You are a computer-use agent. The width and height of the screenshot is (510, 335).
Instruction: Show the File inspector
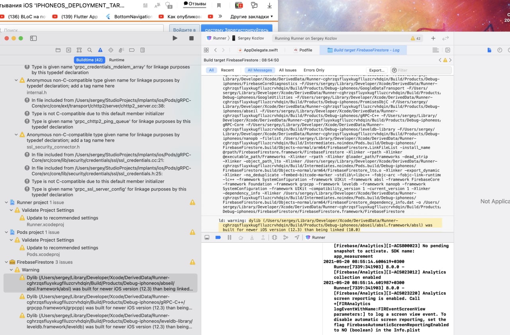489,50
